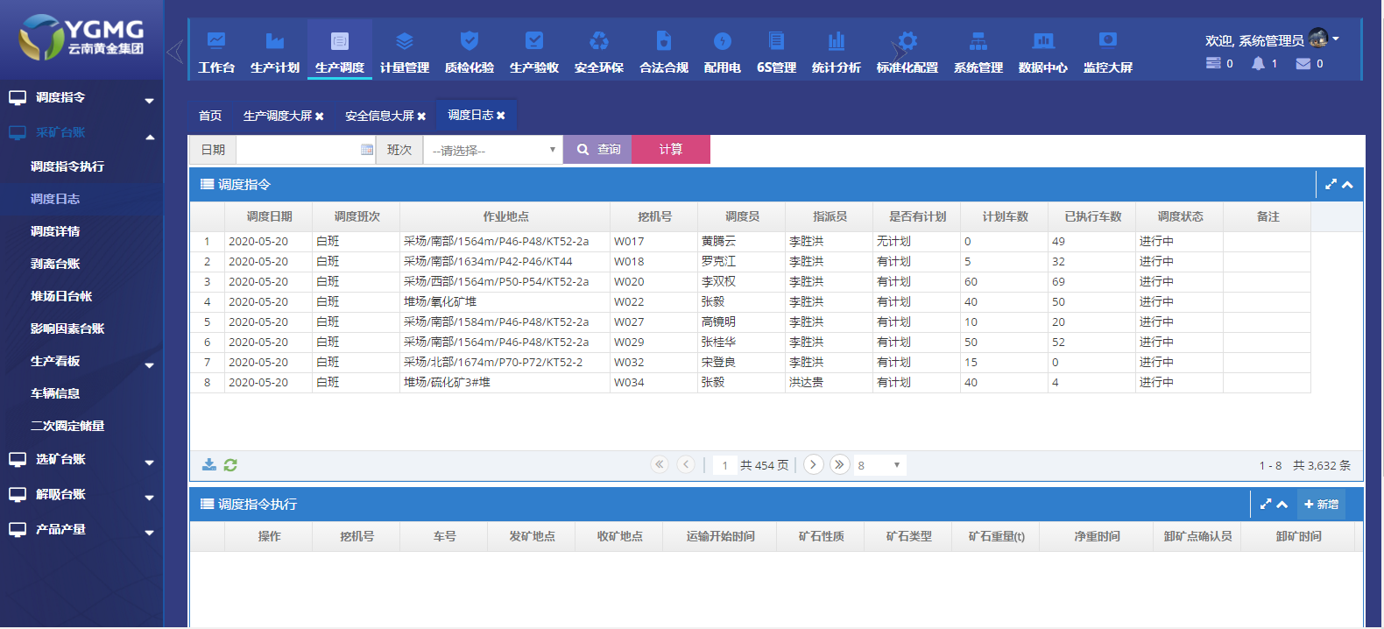Click the 日期 date input field

tap(298, 150)
